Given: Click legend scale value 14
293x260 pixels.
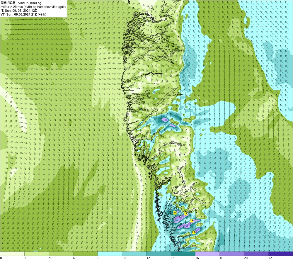Looking at the screenshot, I should point(173,258).
